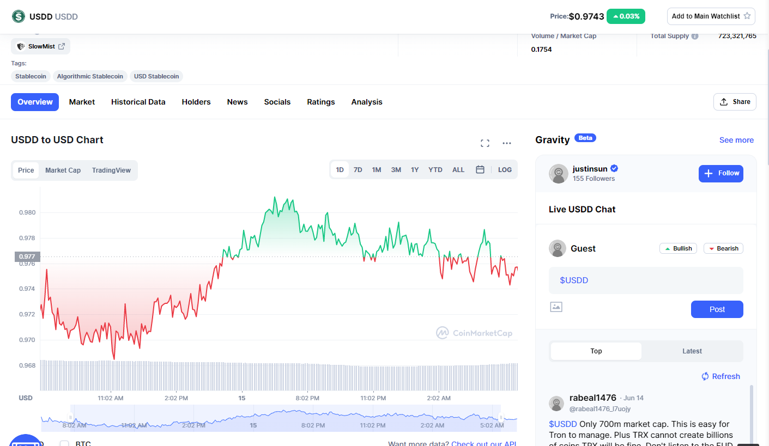The image size is (769, 446).
Task: Select the 1M timeframe
Action: click(x=377, y=169)
